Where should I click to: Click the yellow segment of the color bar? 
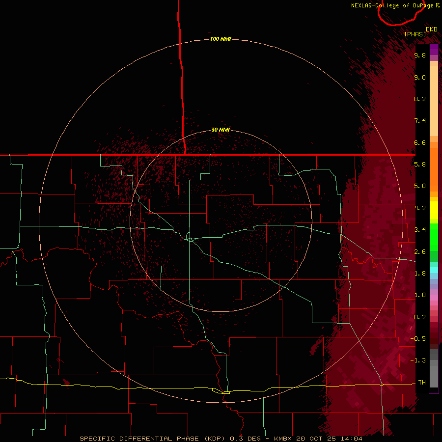[x=434, y=210]
